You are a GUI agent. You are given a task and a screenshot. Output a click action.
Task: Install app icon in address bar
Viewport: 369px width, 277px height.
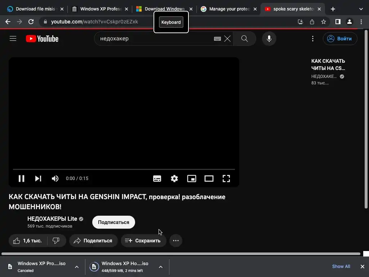(x=300, y=22)
